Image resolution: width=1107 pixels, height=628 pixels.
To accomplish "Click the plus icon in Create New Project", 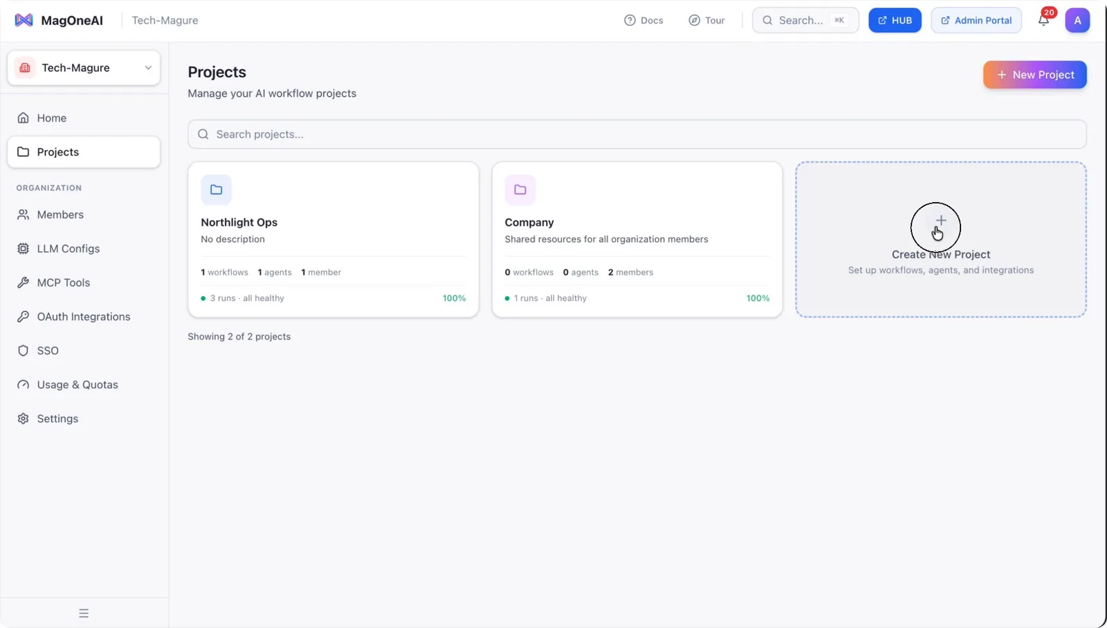I will 941,221.
